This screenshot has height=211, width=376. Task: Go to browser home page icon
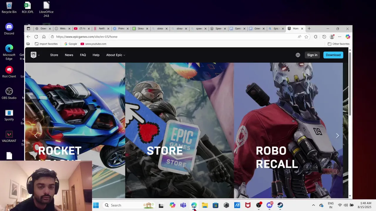click(x=44, y=37)
